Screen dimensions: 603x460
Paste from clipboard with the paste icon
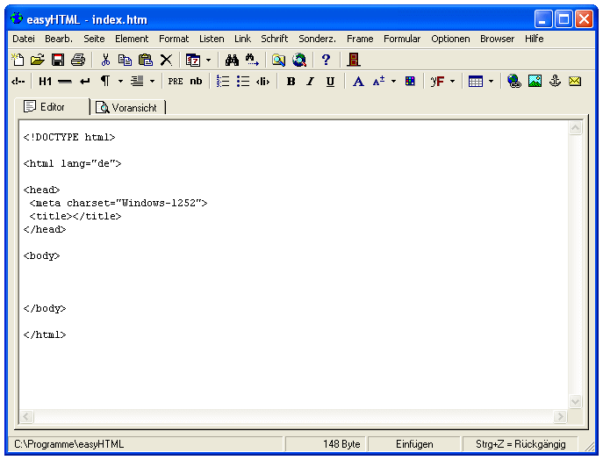(x=146, y=60)
